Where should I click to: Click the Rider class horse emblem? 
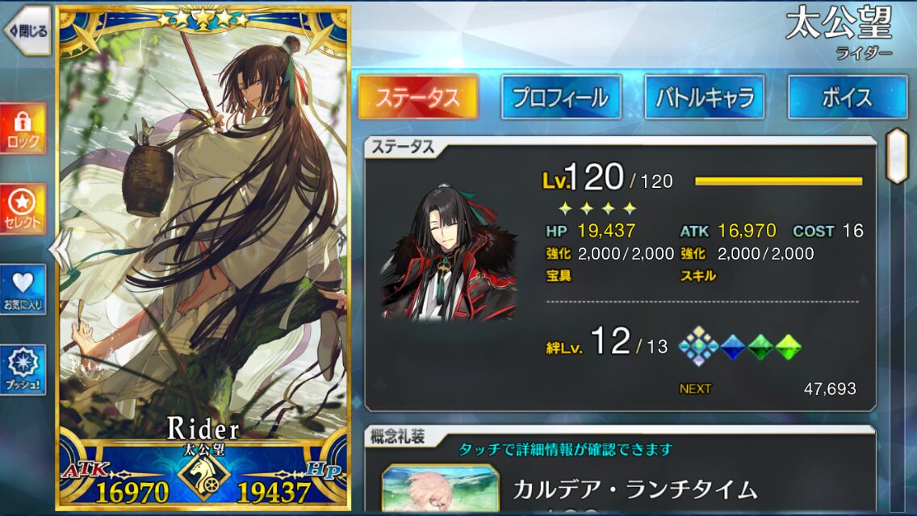pos(203,476)
